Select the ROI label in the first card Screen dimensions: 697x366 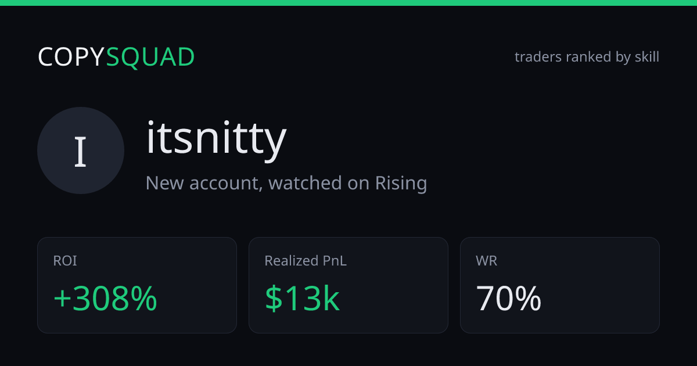click(x=65, y=261)
